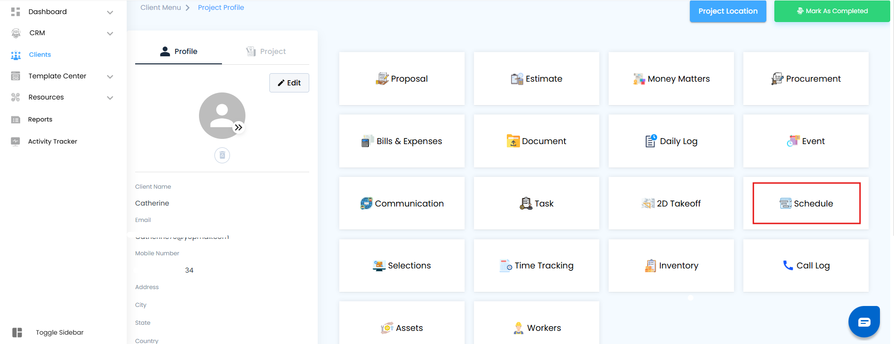Click the Resources icon in sidebar
Viewport: 894px width, 344px height.
[15, 97]
